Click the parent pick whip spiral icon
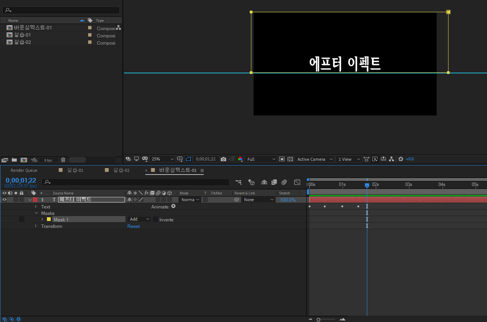 [237, 200]
